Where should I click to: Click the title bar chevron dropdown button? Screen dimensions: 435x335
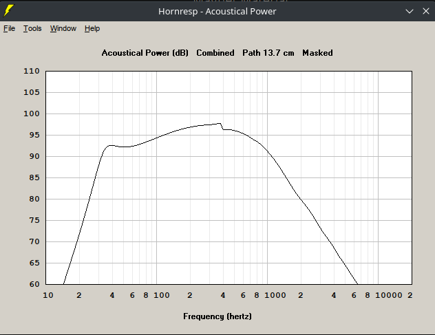coord(410,12)
